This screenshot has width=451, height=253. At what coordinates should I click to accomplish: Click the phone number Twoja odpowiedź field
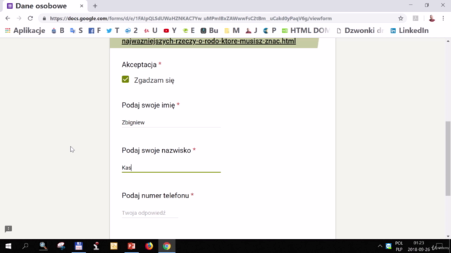150,213
